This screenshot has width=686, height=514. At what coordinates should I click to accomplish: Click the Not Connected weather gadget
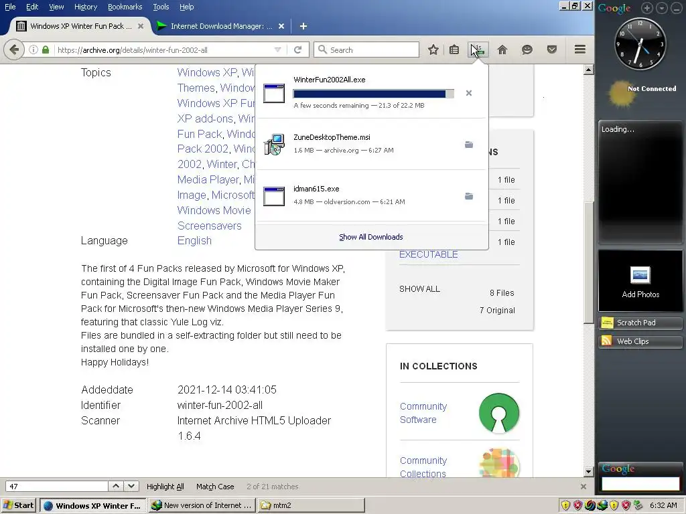pyautogui.click(x=642, y=93)
